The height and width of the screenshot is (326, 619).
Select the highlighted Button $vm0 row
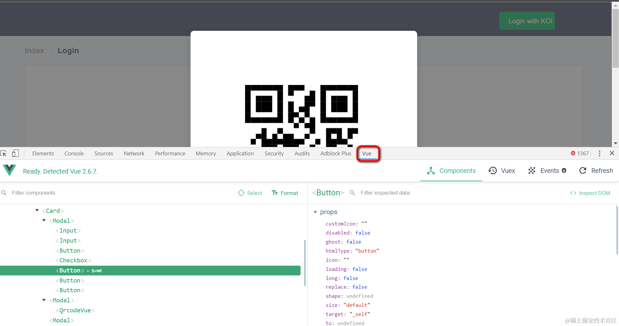(x=150, y=271)
